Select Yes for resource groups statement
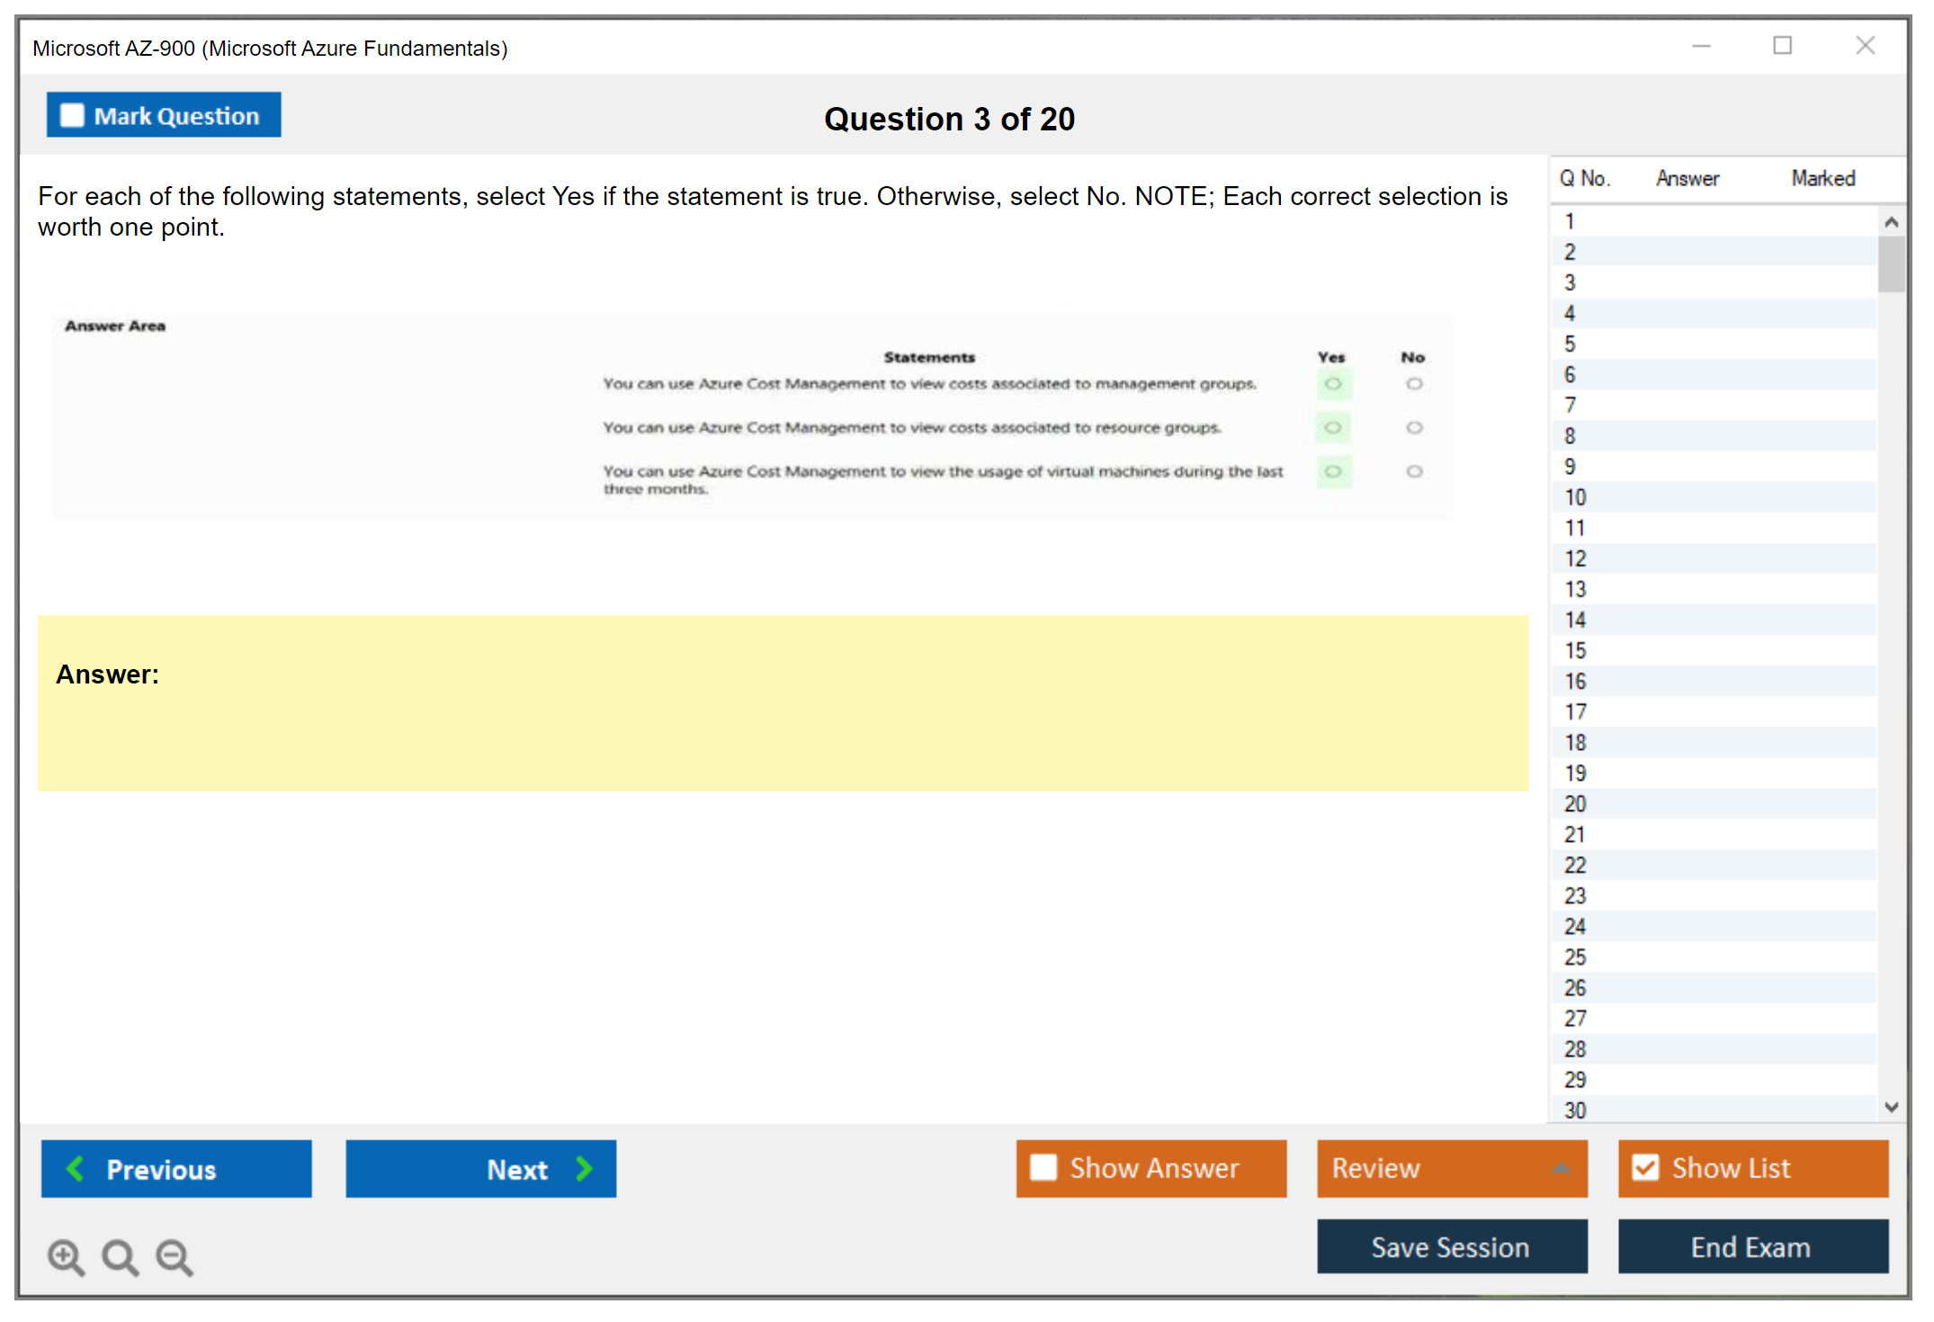Screen dimensions: 1934x1322 (x=1333, y=427)
